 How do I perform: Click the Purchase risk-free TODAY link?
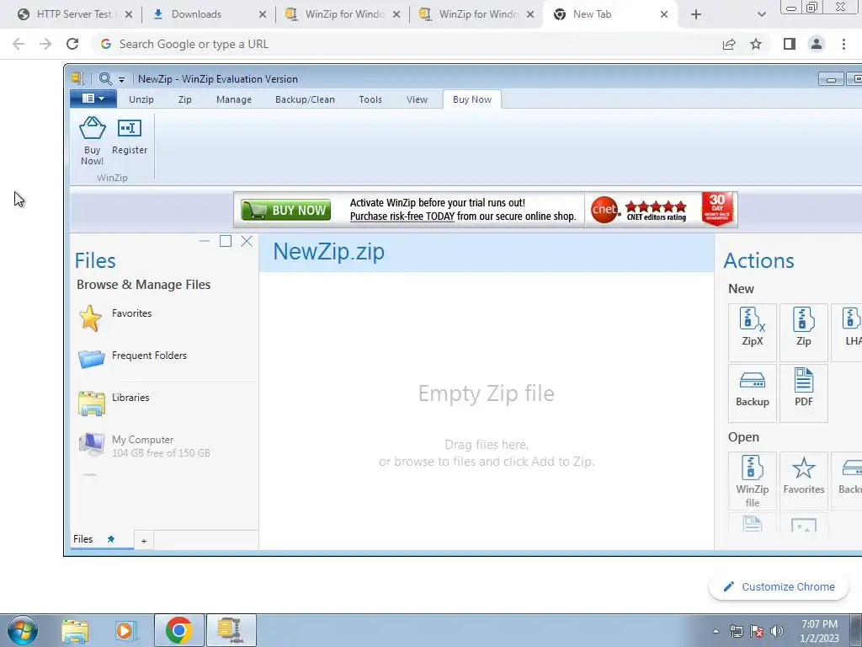(x=402, y=217)
